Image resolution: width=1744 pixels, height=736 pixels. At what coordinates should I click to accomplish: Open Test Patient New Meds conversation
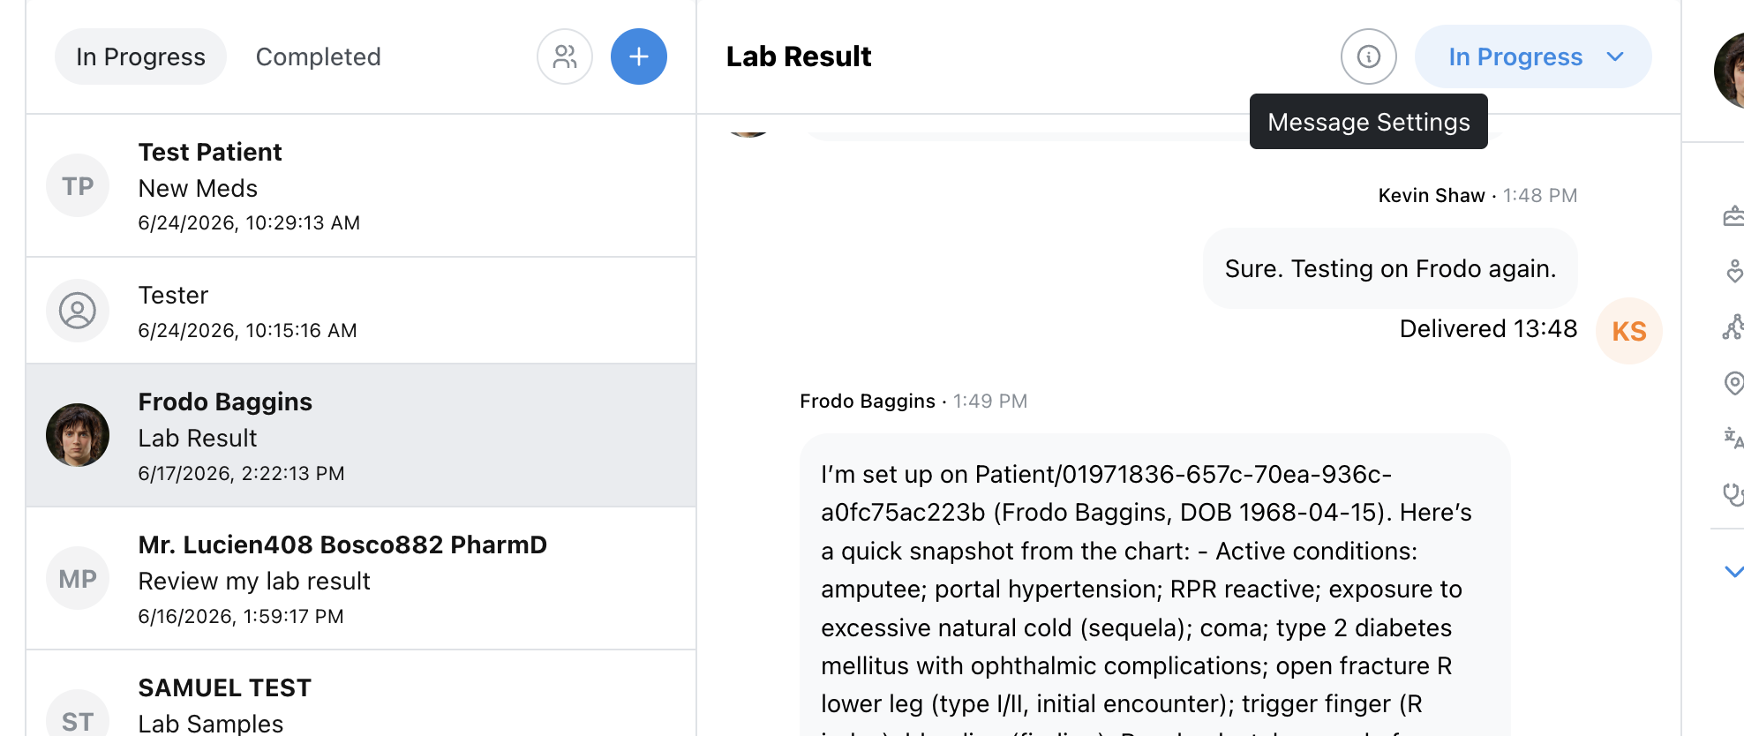coord(361,186)
